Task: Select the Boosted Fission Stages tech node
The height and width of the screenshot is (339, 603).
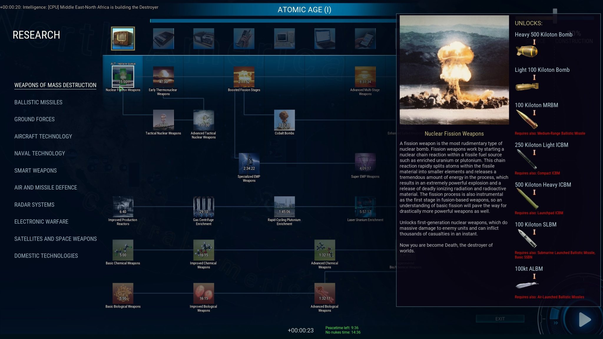Action: (245, 77)
